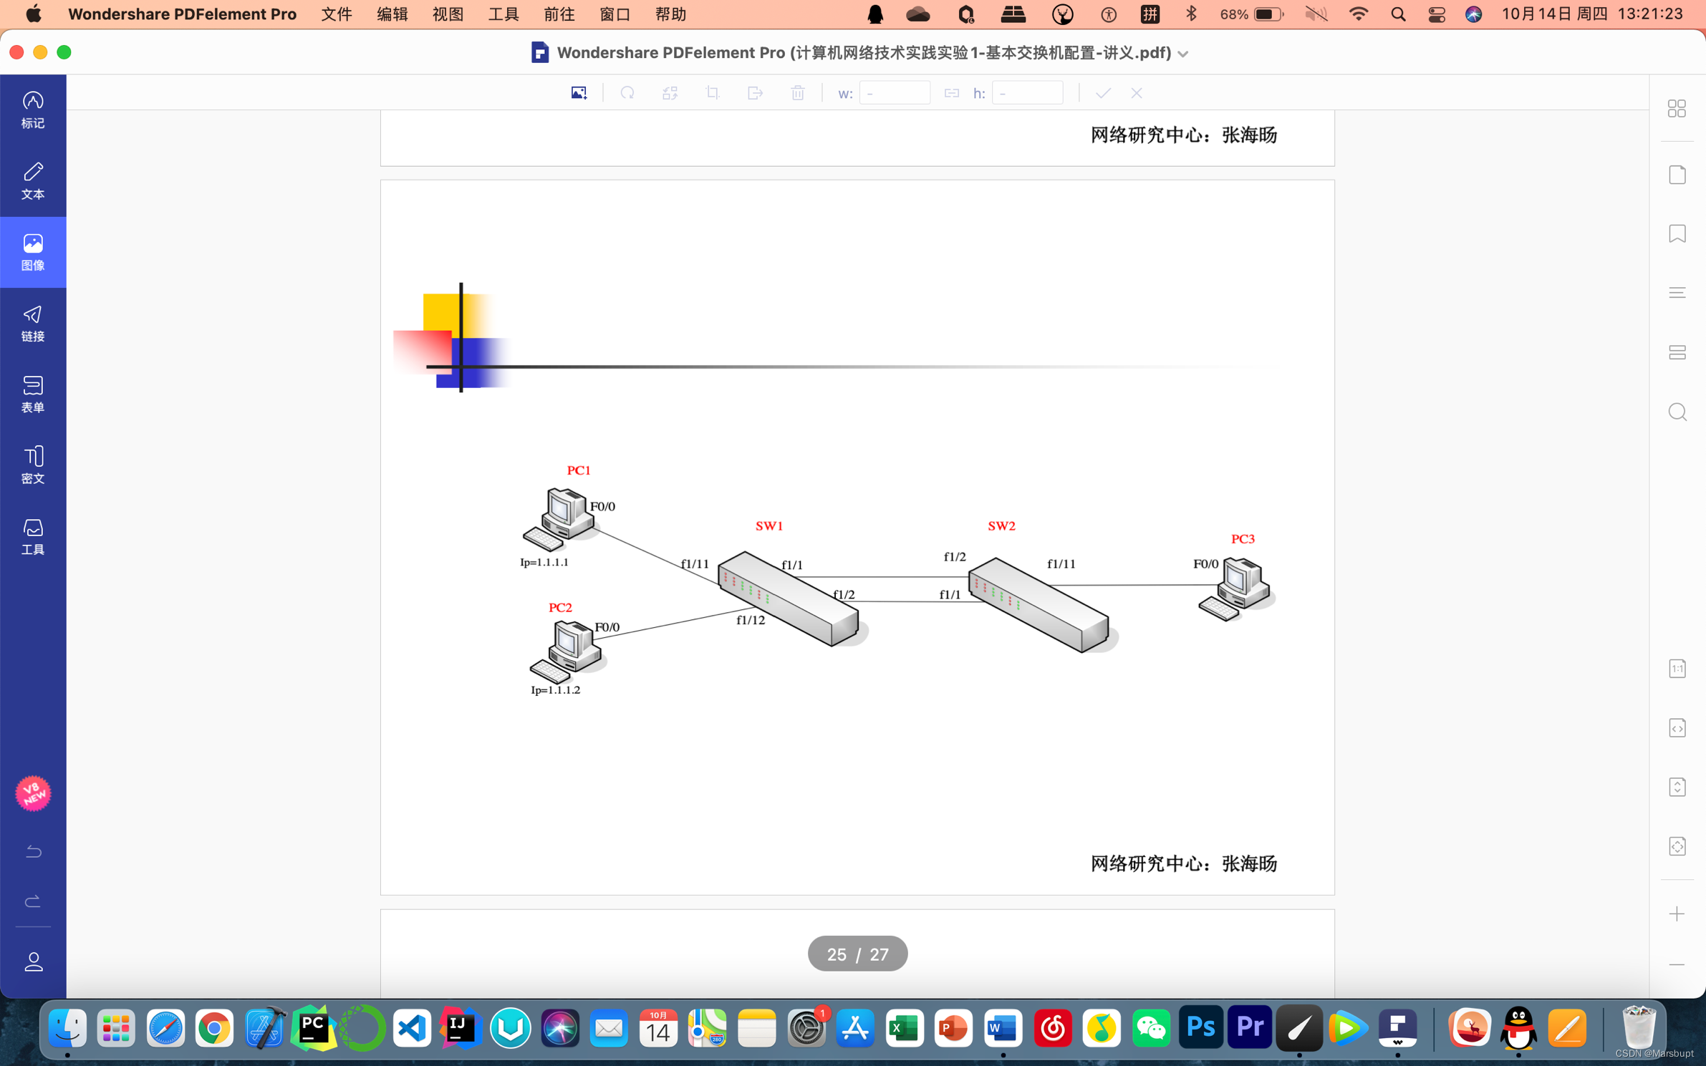The width and height of the screenshot is (1706, 1066).
Task: Click the crop image toolbar icon
Action: click(x=713, y=93)
